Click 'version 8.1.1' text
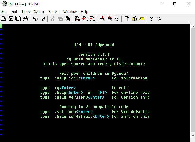This screenshot has height=142, width=195. tap(94, 54)
